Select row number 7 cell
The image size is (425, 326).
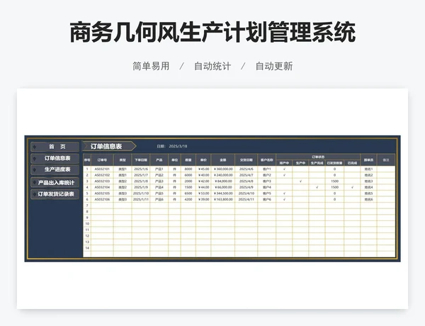[x=87, y=206]
